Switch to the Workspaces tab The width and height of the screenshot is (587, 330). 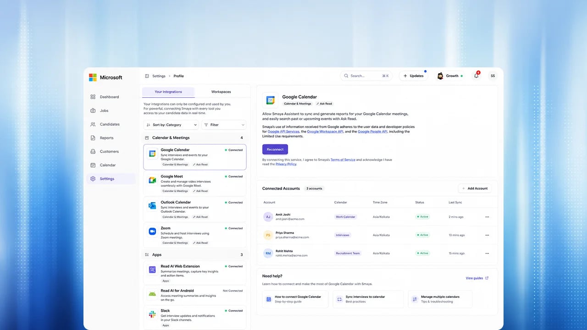(221, 92)
